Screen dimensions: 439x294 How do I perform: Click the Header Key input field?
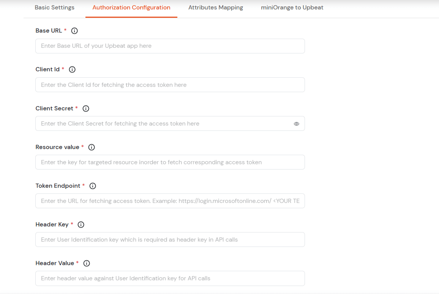[170, 239]
